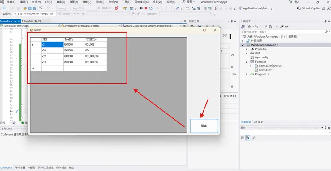Open the 工具(T) Tools menu
This screenshot has height=171, width=331.
[x=126, y=2]
